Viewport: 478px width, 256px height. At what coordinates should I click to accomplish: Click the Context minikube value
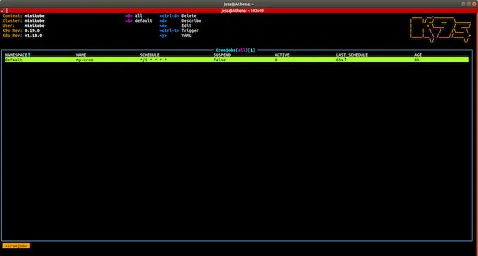35,16
